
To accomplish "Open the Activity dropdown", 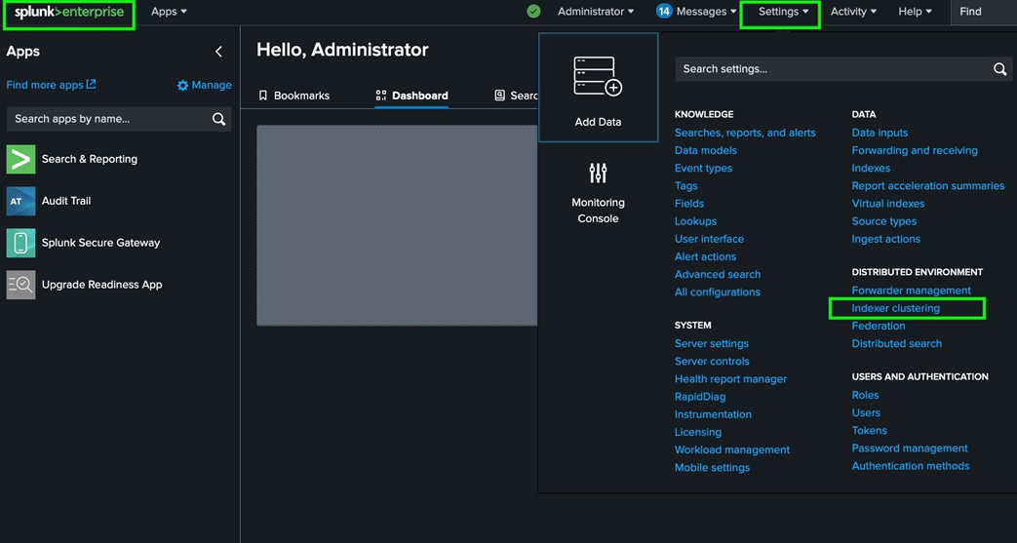I will point(853,12).
